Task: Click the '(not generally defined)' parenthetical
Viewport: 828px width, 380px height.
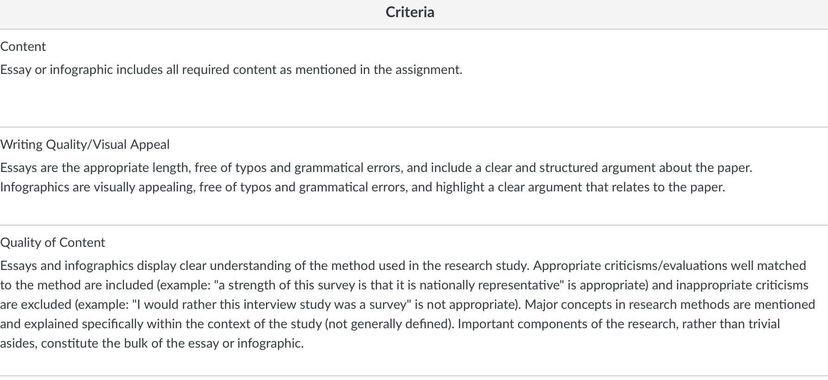Action: (389, 324)
